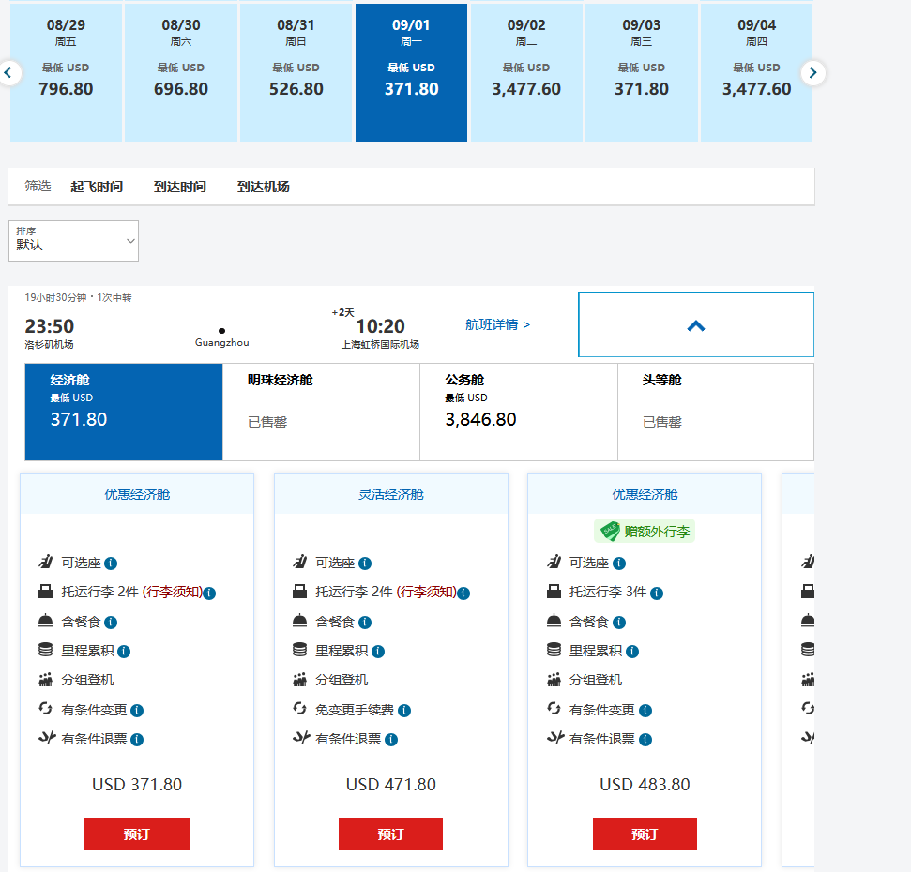Click the 赠额外行李 sale badge

[645, 532]
